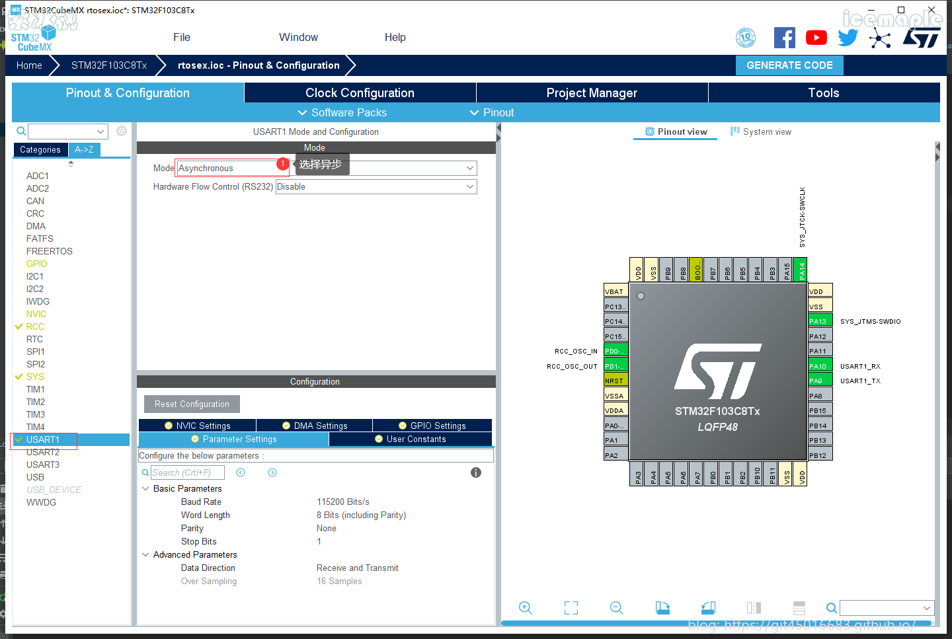
Task: Open the User Constants tab
Action: [410, 439]
